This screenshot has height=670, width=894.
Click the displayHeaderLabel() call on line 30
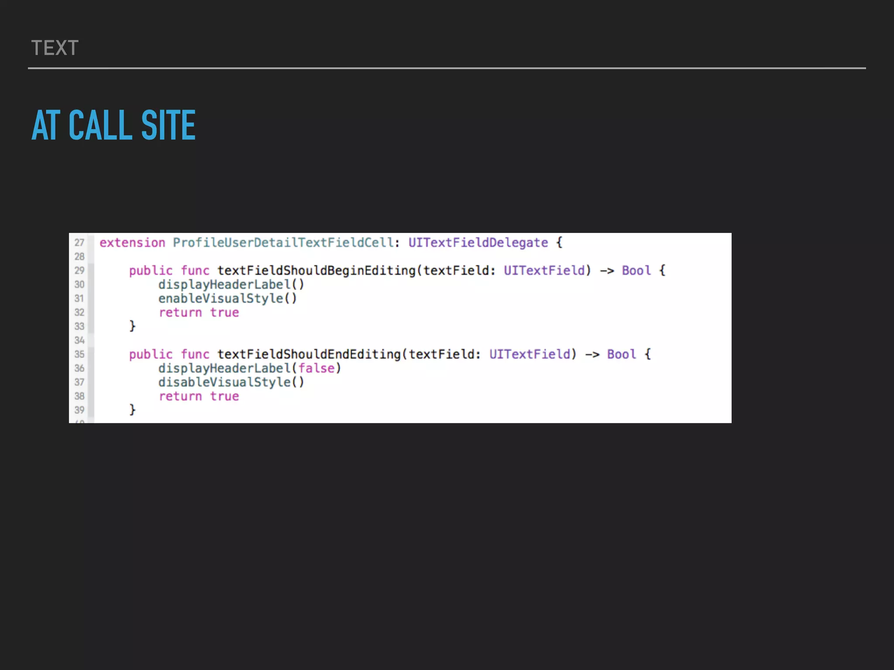pos(231,284)
